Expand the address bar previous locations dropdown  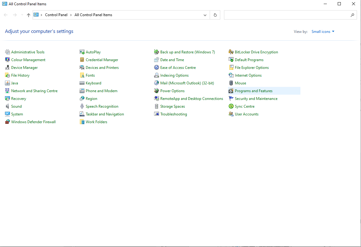coord(205,15)
